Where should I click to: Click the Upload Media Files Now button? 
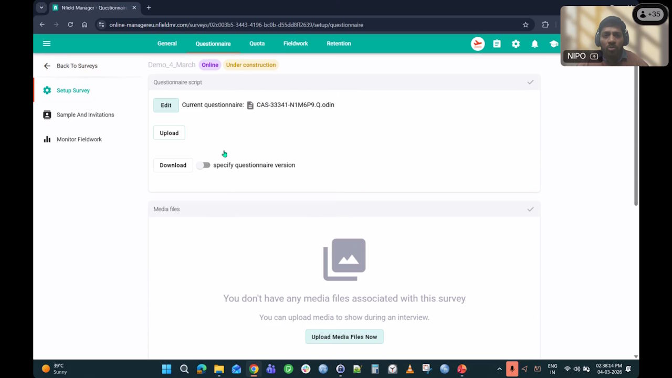point(344,337)
